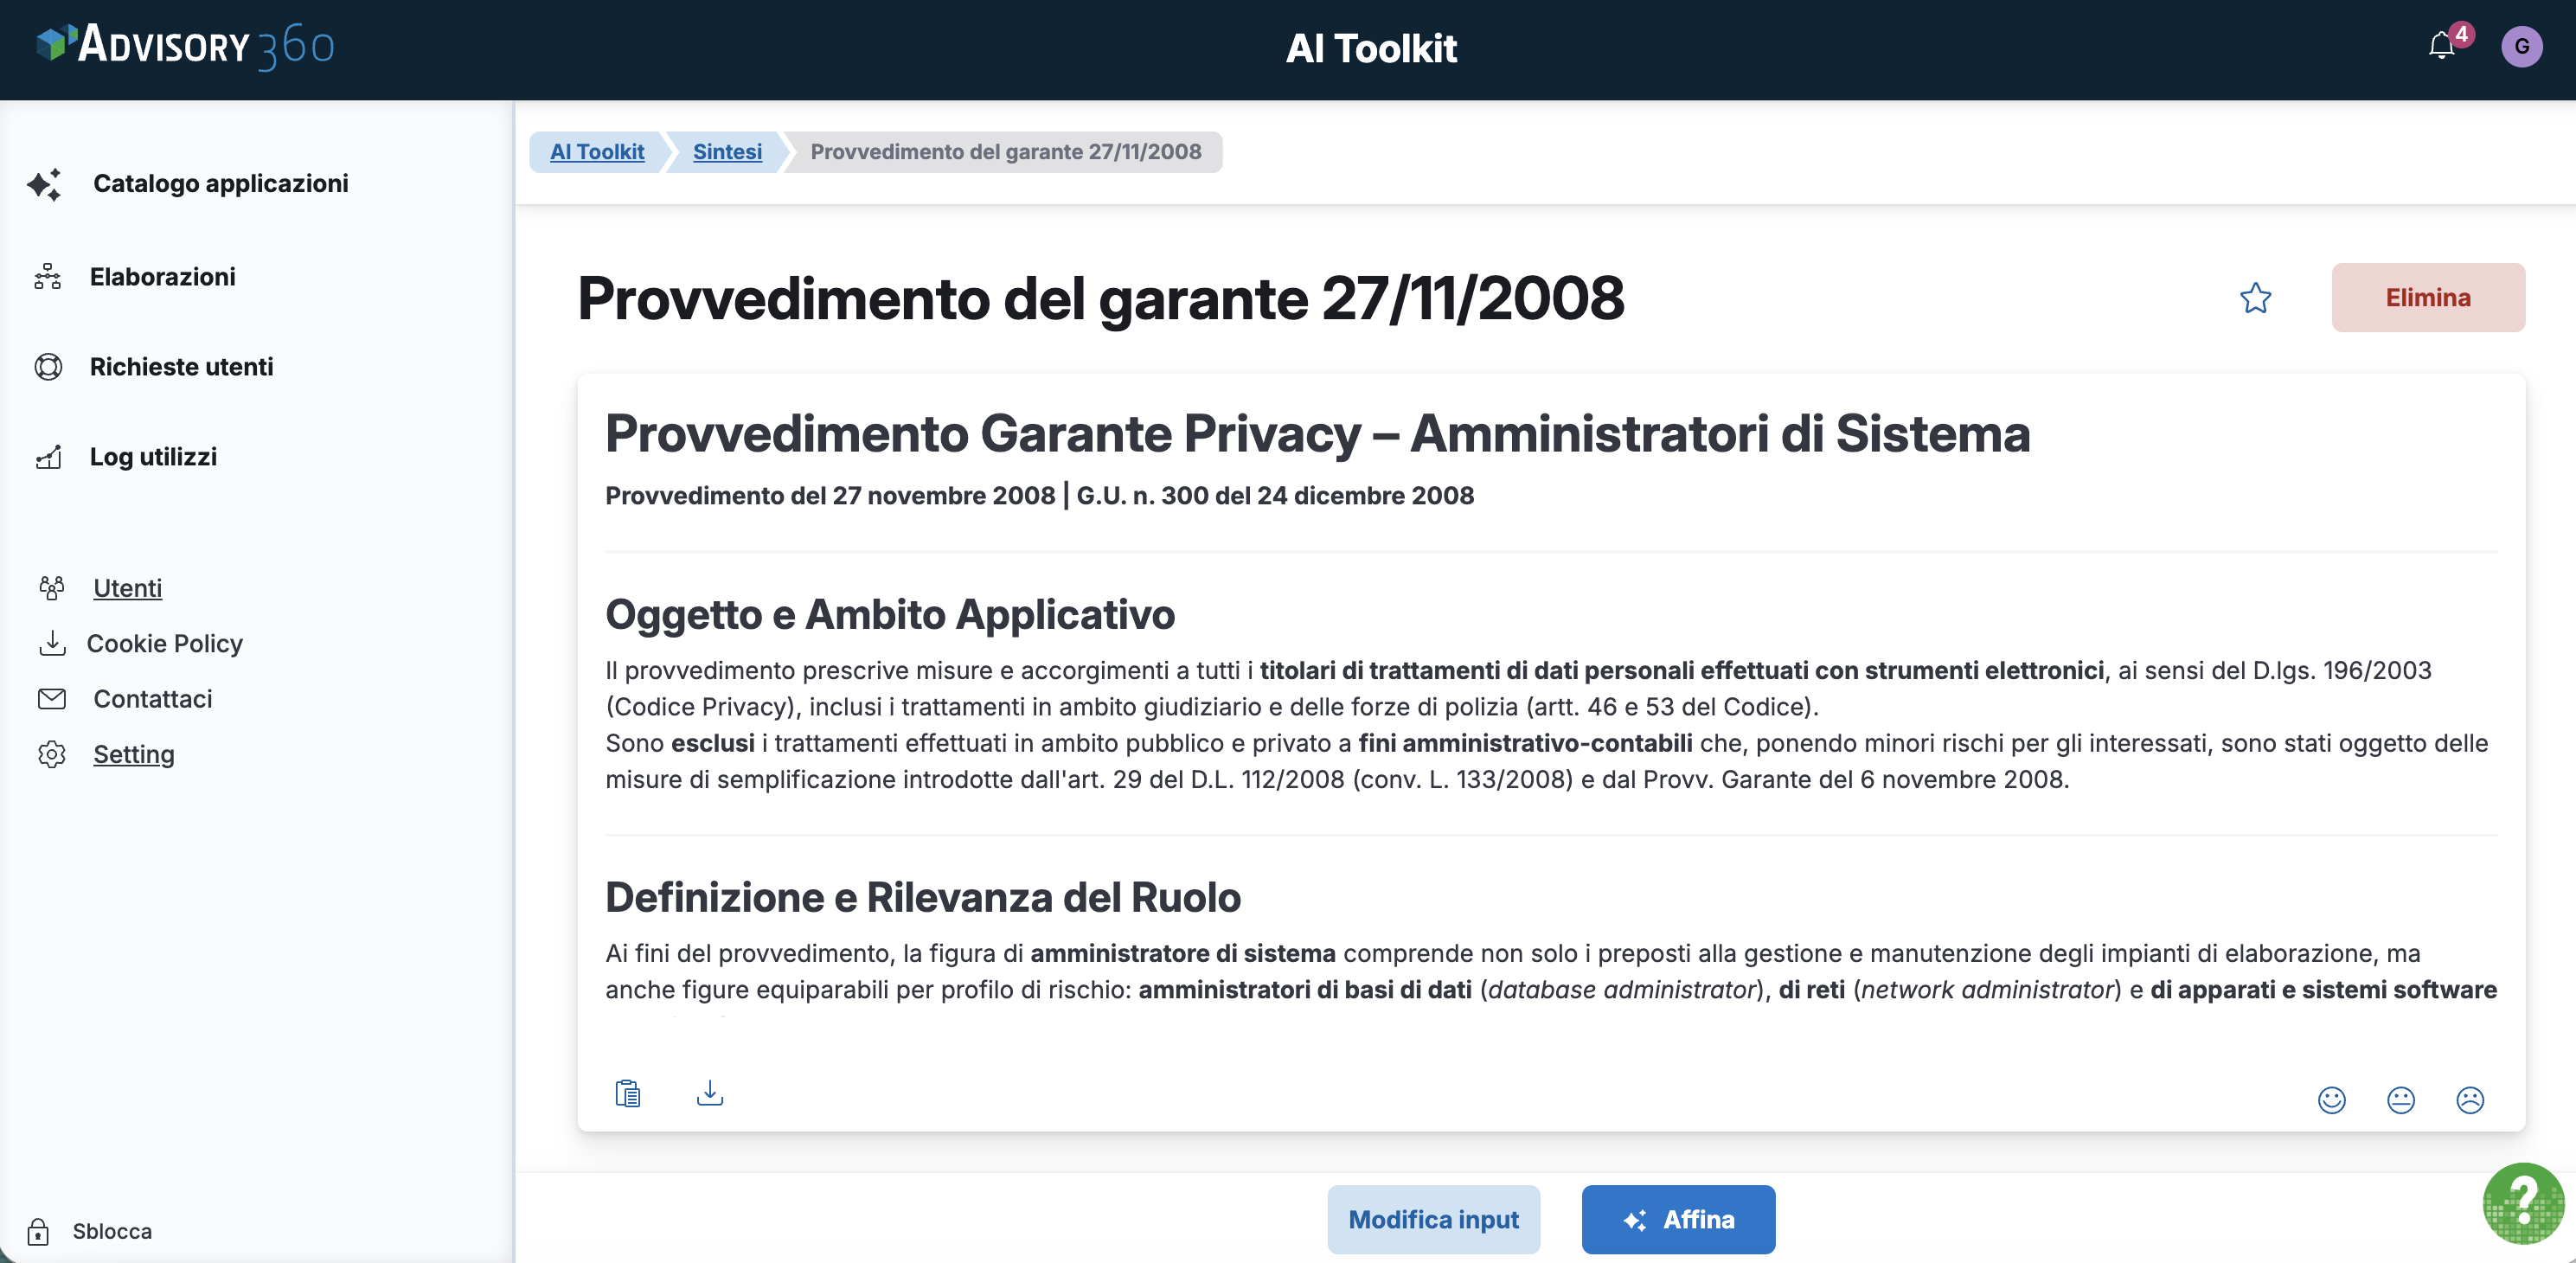Click the notifications bell icon

point(2441,46)
